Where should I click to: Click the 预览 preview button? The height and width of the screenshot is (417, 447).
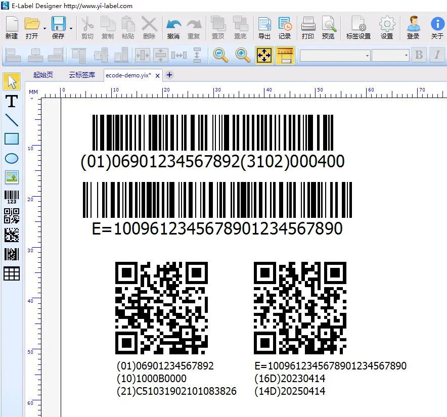328,28
